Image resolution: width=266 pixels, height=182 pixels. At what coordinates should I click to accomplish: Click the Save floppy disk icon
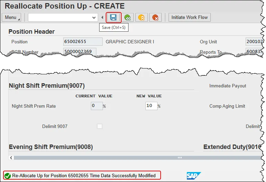(113, 18)
